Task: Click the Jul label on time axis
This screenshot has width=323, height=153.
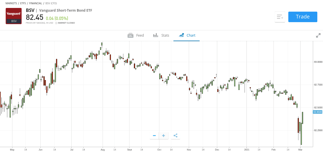Action: point(71,150)
